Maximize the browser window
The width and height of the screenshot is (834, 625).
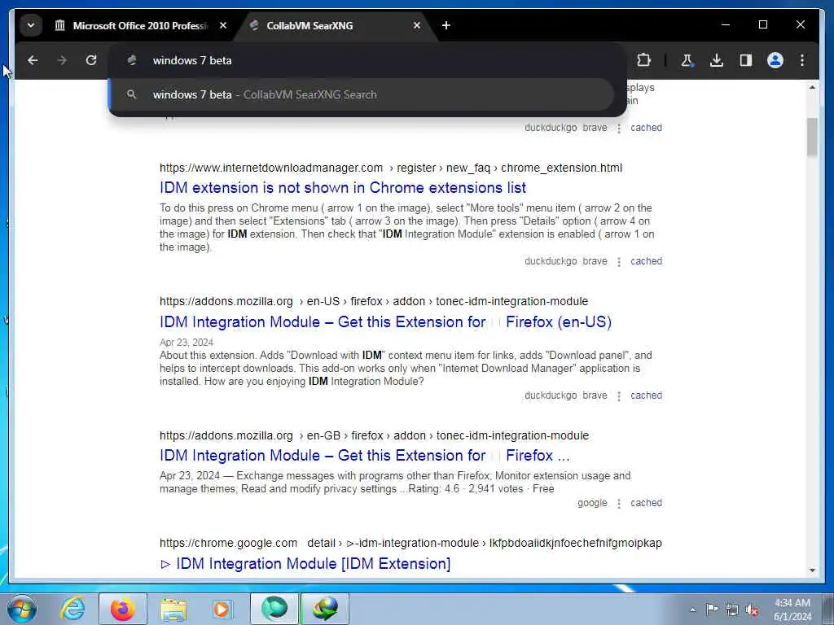point(762,25)
